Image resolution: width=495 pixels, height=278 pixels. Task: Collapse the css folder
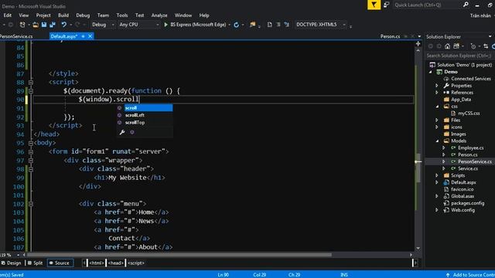pyautogui.click(x=437, y=107)
